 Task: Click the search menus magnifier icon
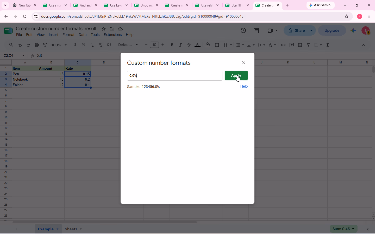click(x=11, y=45)
